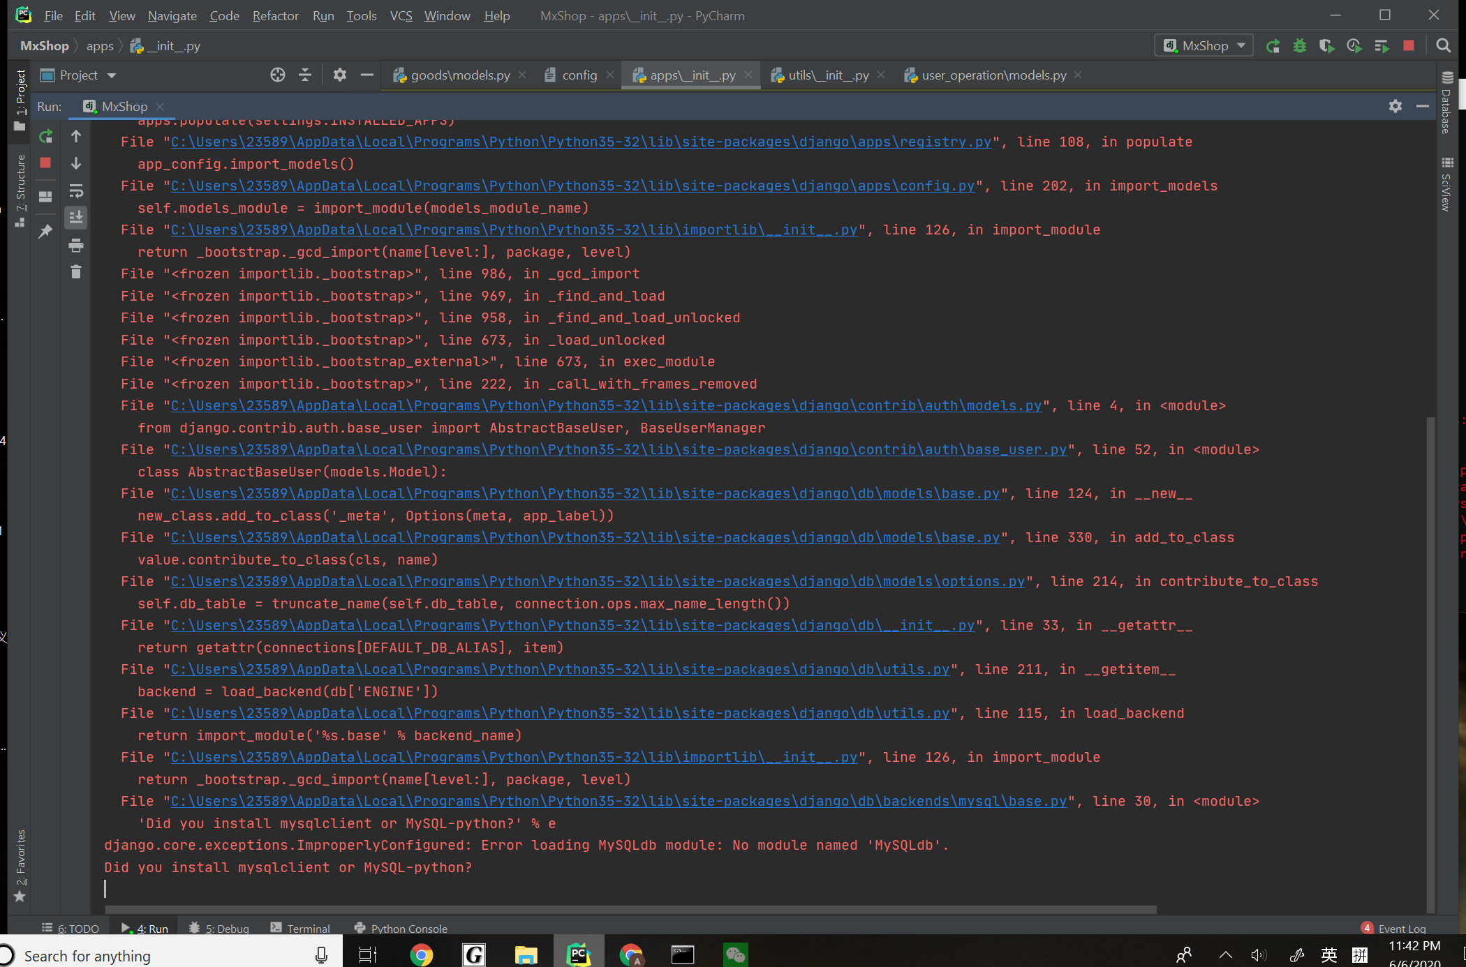Stop the process in Run panel sidebar
The height and width of the screenshot is (967, 1466).
tap(45, 163)
